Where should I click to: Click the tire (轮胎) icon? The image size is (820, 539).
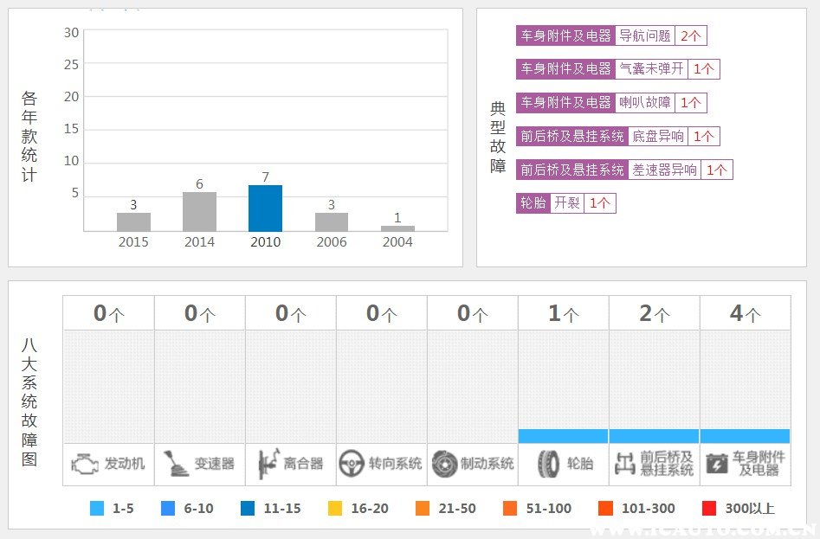(547, 464)
